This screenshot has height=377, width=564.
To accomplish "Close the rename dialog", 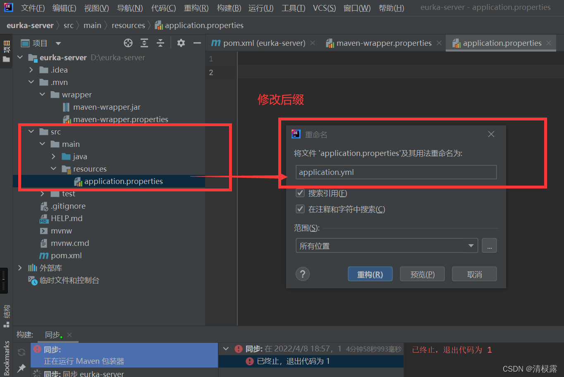I will click(x=491, y=134).
